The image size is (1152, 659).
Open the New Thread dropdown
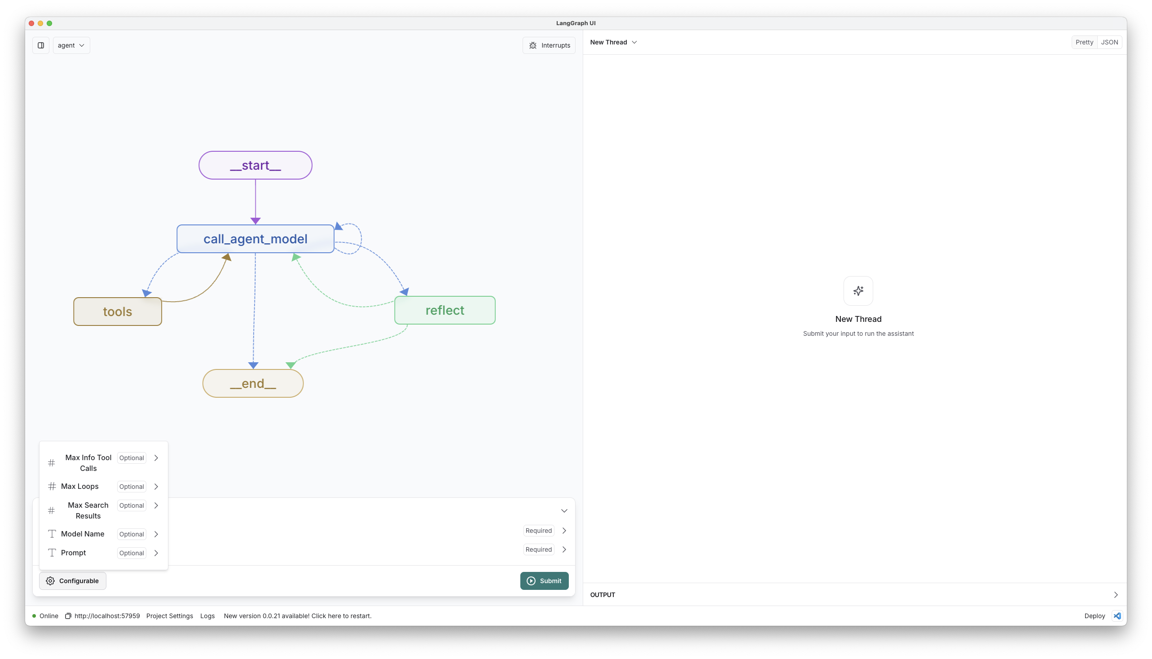pyautogui.click(x=613, y=42)
